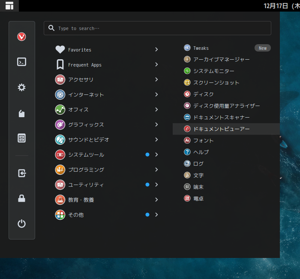The width and height of the screenshot is (300, 279).
Task: Click the グラフィックス palette icon
Action: (60, 124)
